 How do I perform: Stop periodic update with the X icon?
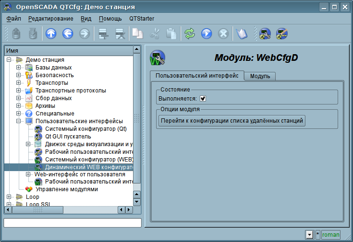coord(223,34)
